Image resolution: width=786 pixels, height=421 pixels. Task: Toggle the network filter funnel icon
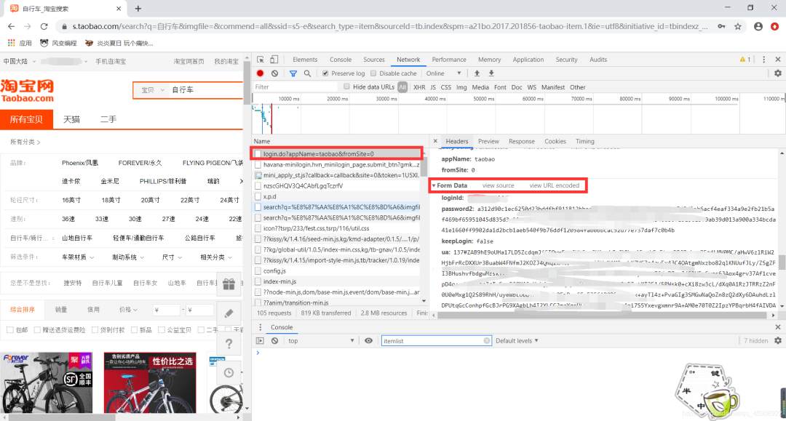pyautogui.click(x=293, y=73)
